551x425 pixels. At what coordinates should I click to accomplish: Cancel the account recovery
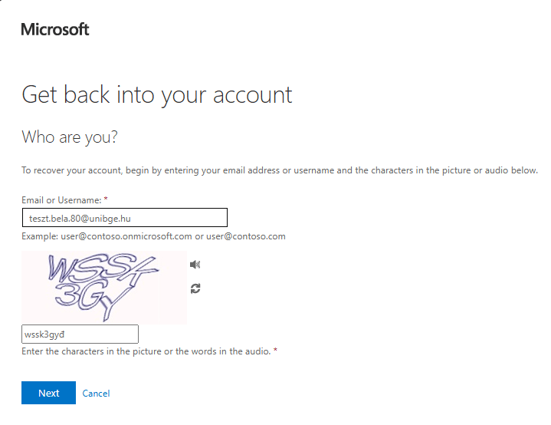[96, 394]
